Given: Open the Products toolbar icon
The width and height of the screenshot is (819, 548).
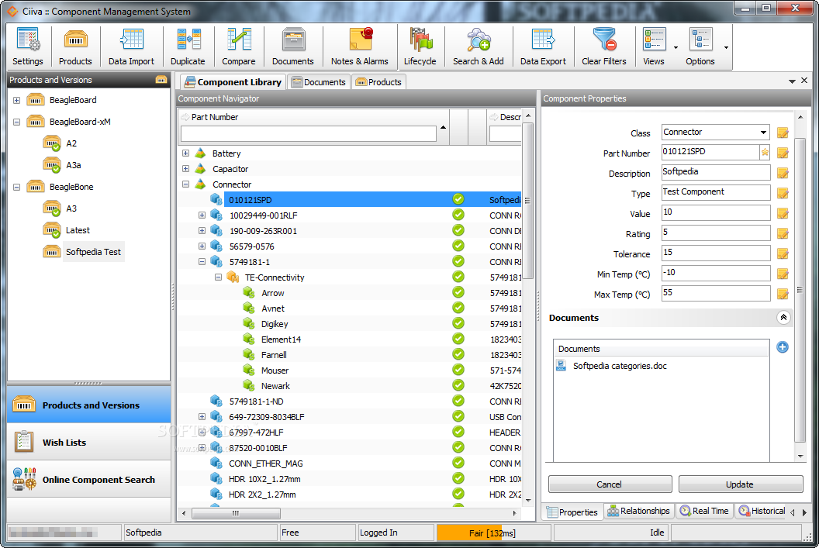Looking at the screenshot, I should tap(75, 47).
